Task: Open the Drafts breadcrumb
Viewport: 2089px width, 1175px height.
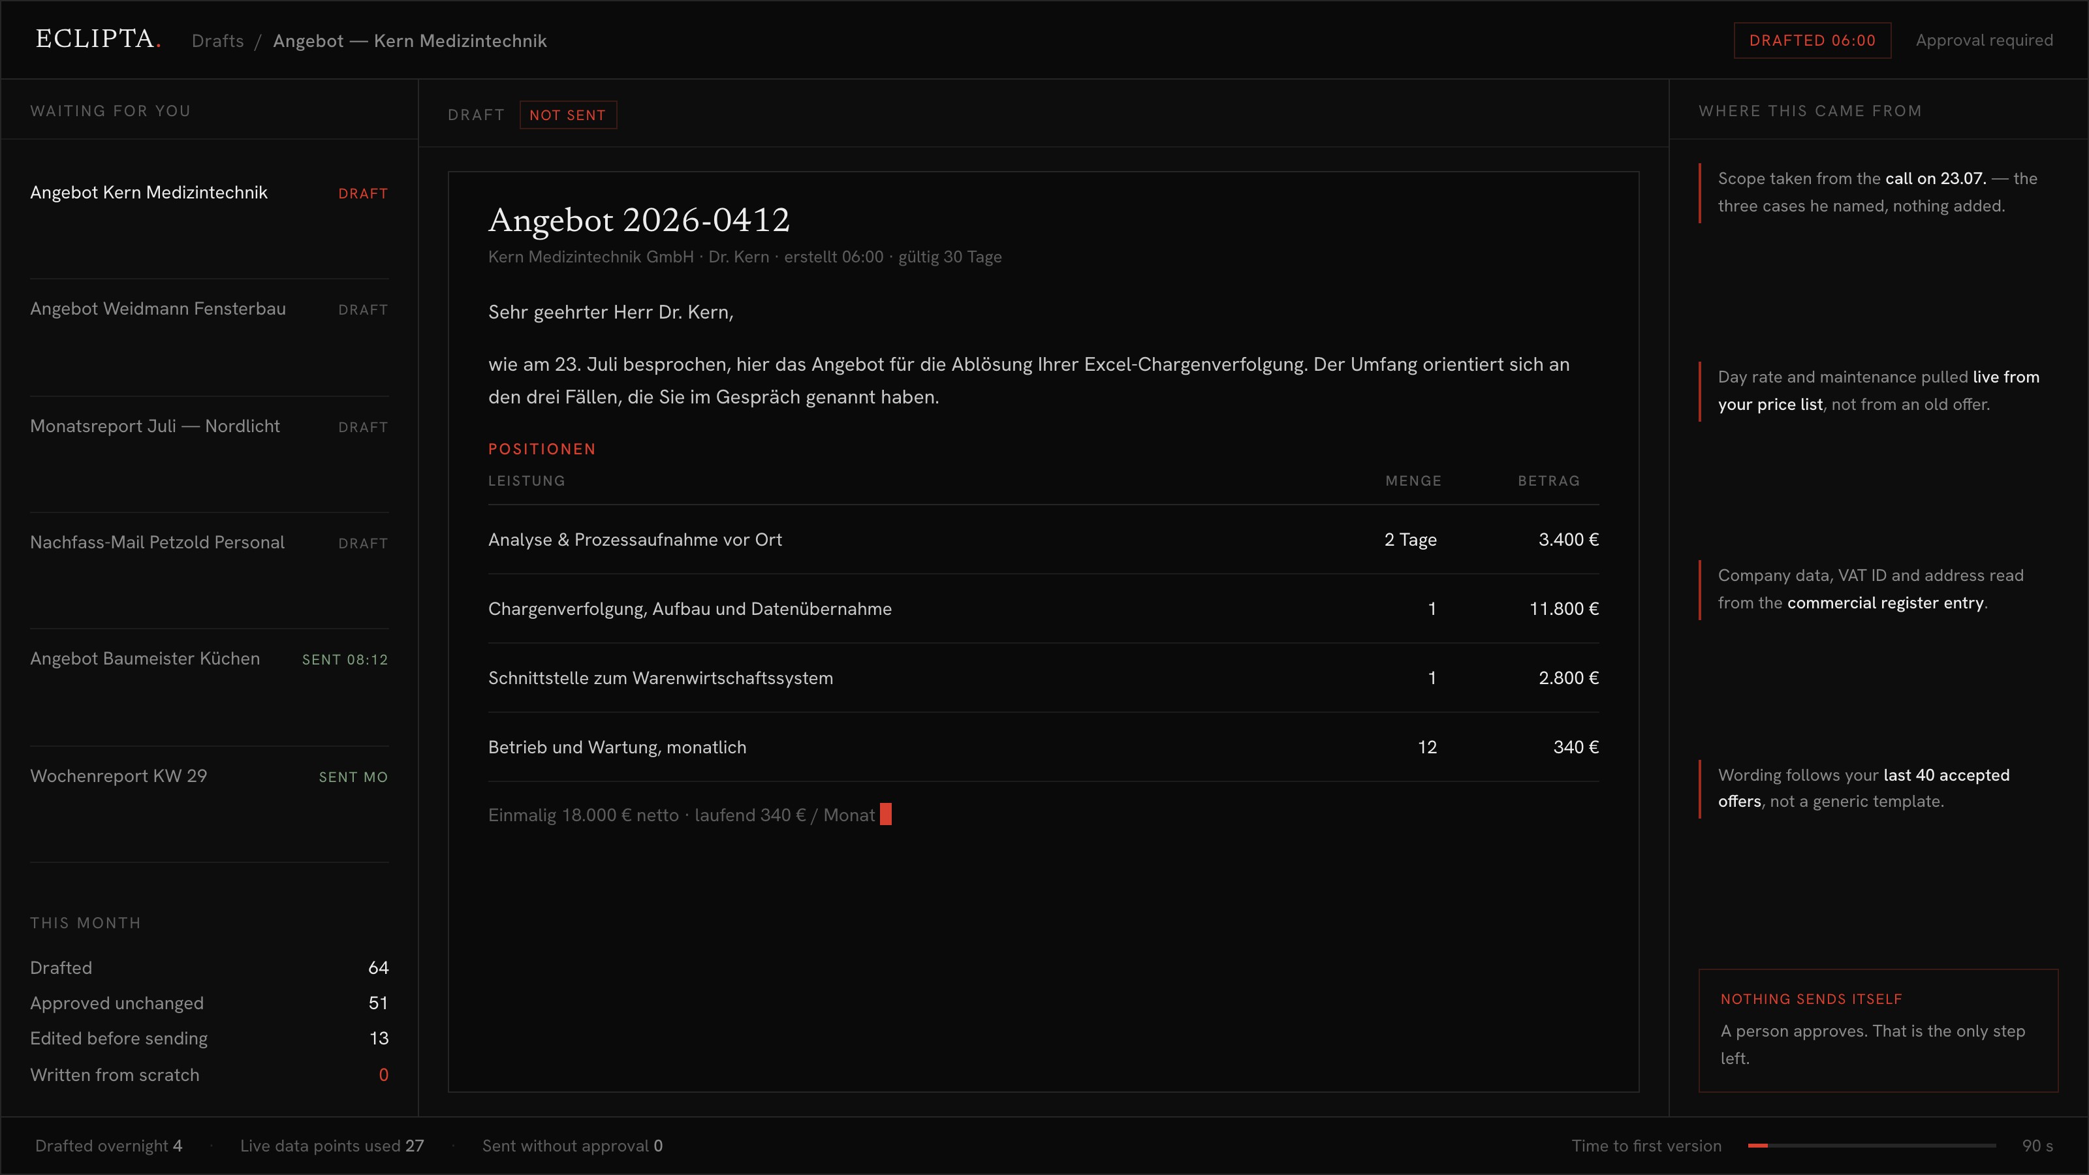Action: pyautogui.click(x=217, y=40)
